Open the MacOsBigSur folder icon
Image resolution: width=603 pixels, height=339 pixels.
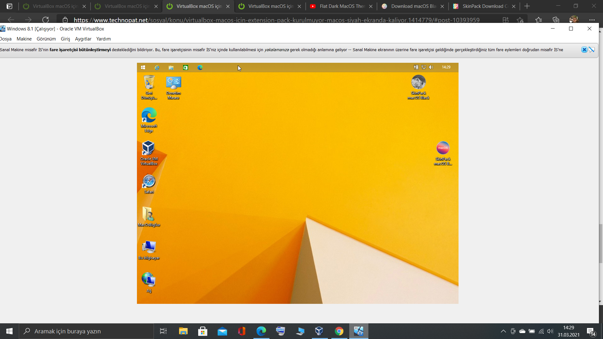149,215
